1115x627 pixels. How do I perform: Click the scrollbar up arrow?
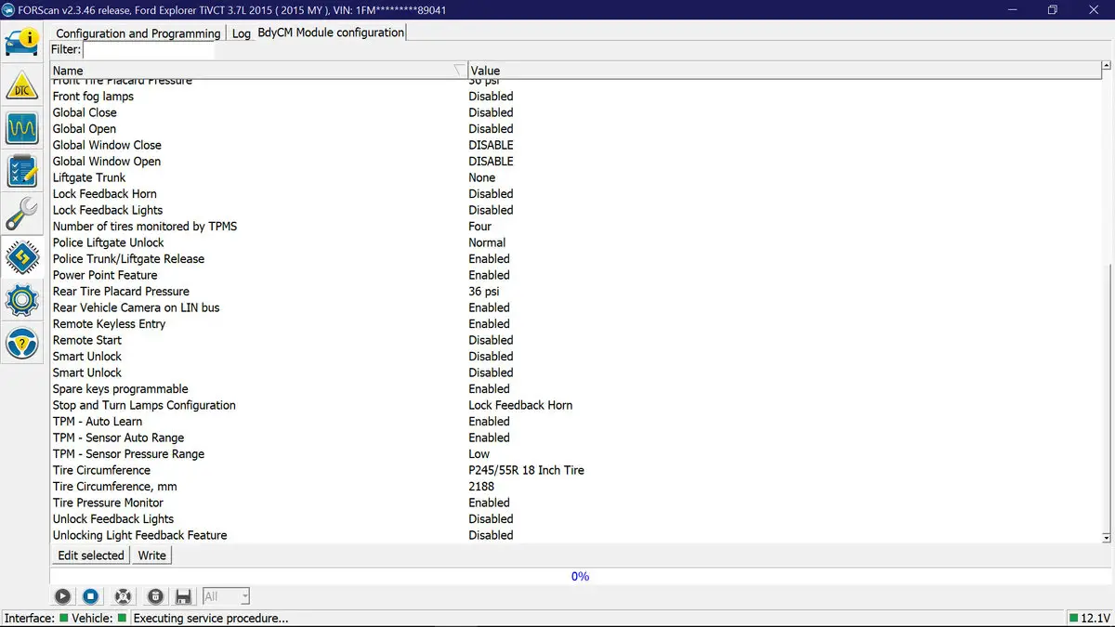pyautogui.click(x=1107, y=67)
